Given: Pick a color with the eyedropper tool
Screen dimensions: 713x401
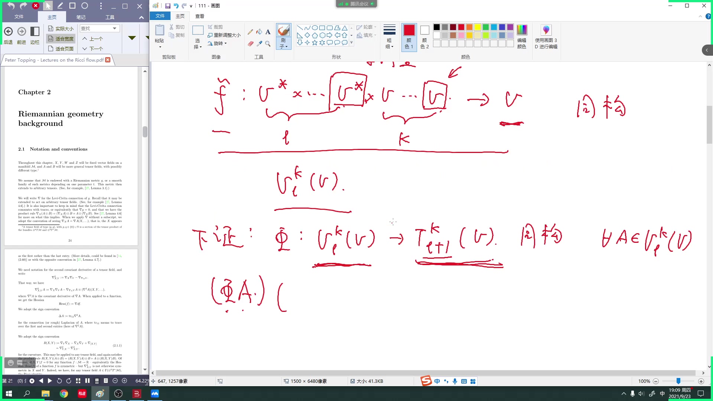Looking at the screenshot, I should point(259,43).
